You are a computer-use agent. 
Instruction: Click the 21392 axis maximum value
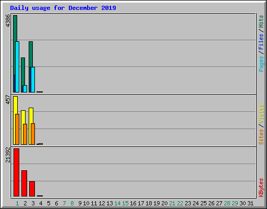(x=8, y=155)
